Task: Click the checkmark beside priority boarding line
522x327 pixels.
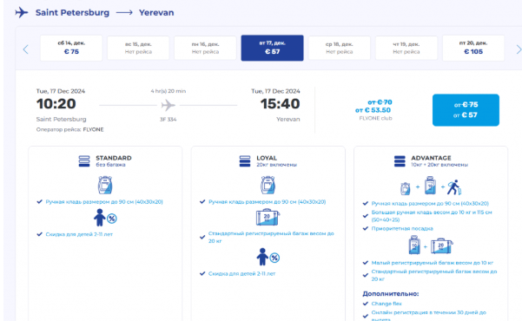Action: 365,228
